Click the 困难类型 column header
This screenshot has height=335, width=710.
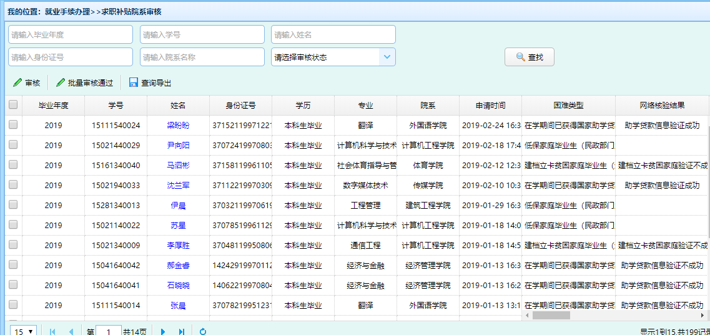pyautogui.click(x=568, y=105)
